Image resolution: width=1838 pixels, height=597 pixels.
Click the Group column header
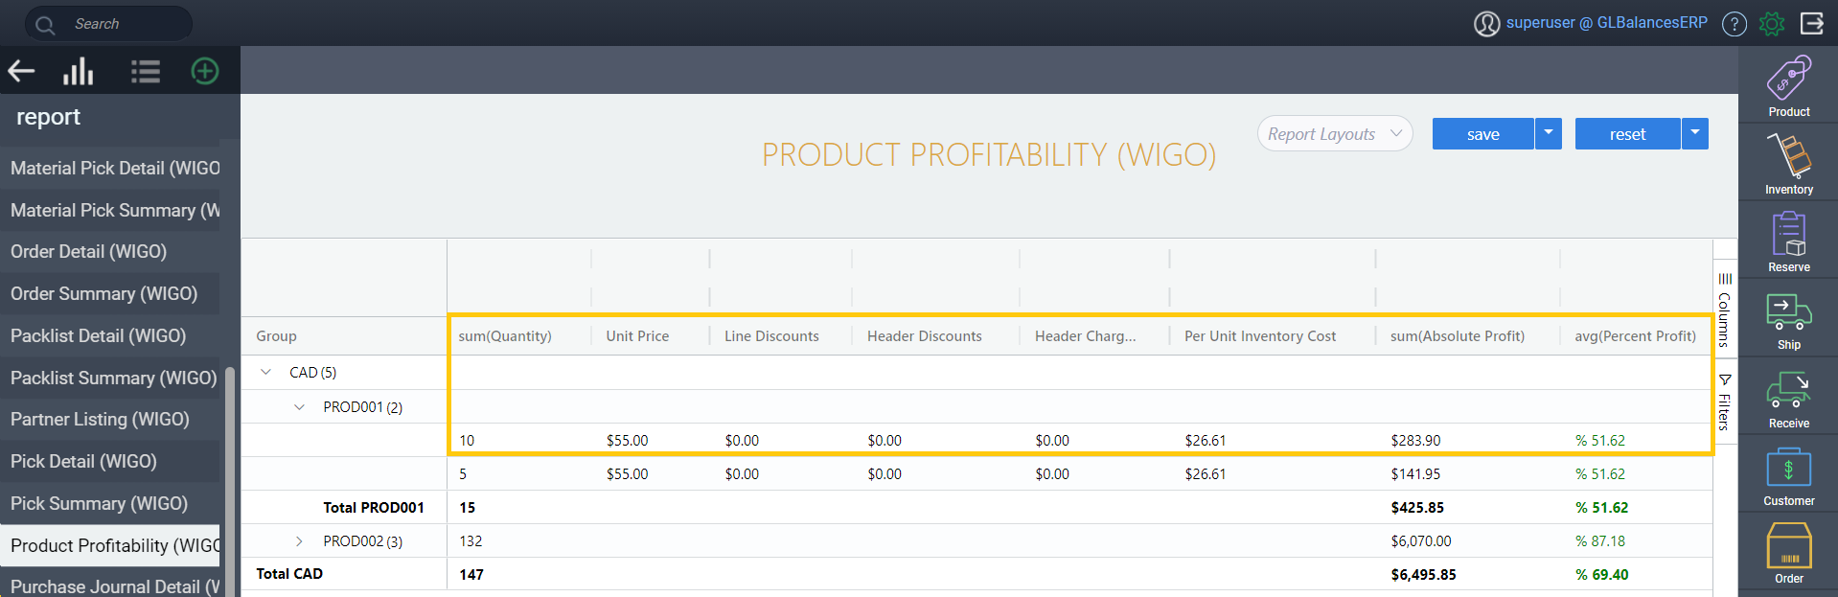[276, 336]
